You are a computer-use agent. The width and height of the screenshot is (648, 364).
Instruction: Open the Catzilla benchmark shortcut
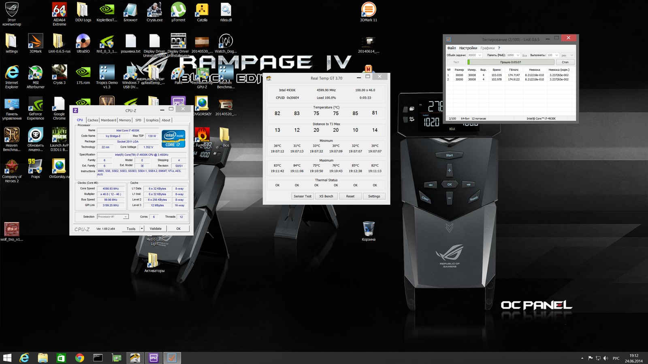point(202,12)
